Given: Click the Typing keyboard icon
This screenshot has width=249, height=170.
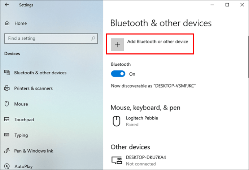Looking at the screenshot, I should coord(7,135).
